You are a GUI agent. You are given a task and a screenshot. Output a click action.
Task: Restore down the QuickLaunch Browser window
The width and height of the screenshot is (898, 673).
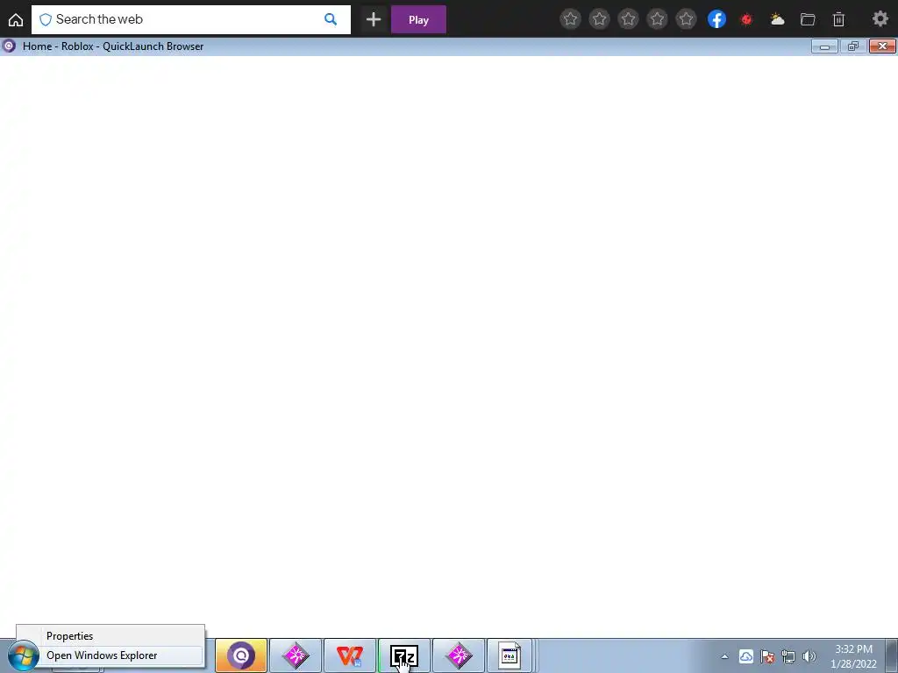pyautogui.click(x=853, y=46)
